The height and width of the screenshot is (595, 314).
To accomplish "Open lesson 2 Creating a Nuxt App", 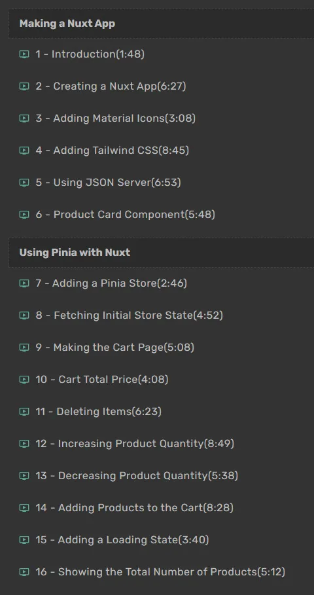I will 111,86.
